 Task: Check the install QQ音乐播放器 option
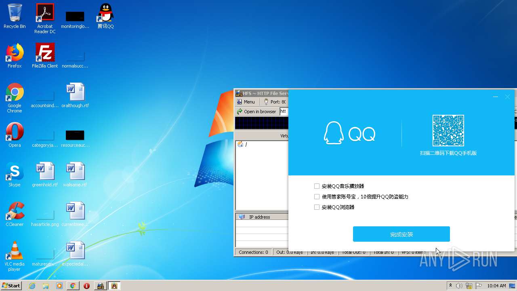(x=317, y=186)
